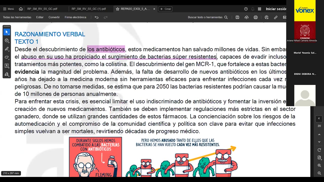
Task: Open the Convertir menu
Action: click(x=54, y=17)
